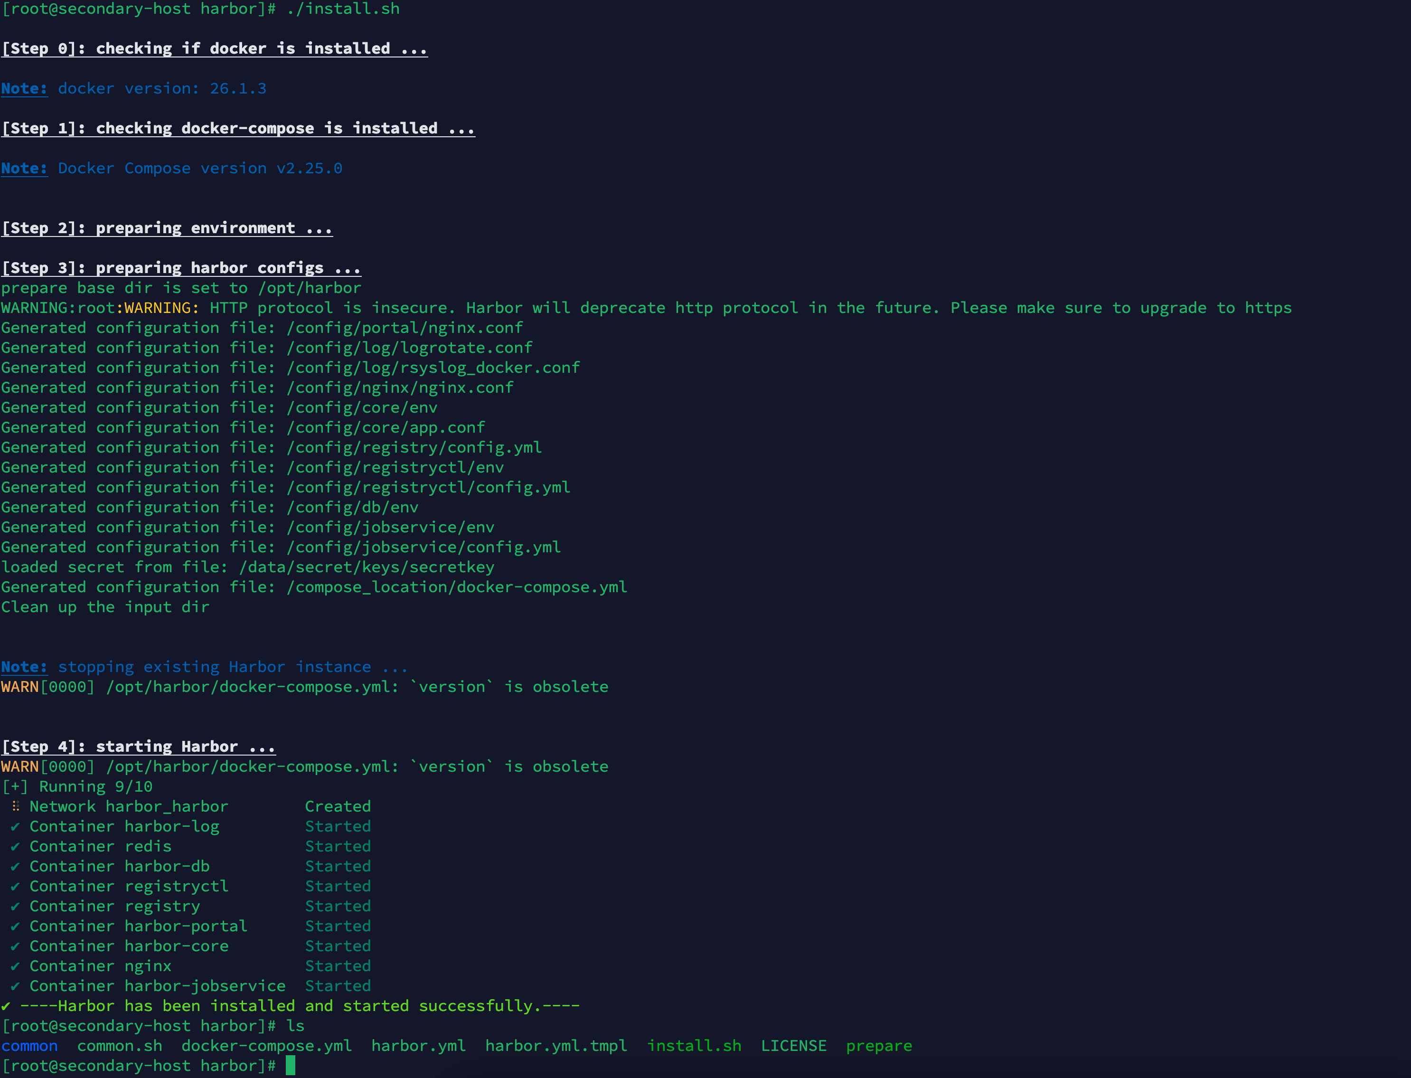Viewport: 1411px width, 1078px height.
Task: Click the WARN line right below the Step 4 heading
Action: [x=305, y=766]
